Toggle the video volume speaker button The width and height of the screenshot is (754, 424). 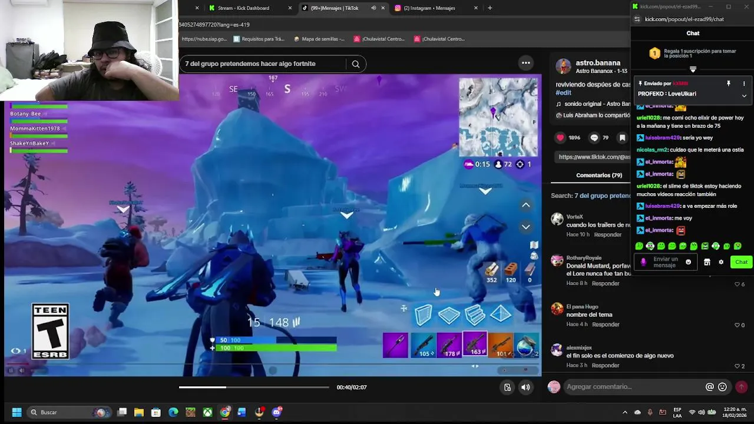(525, 387)
